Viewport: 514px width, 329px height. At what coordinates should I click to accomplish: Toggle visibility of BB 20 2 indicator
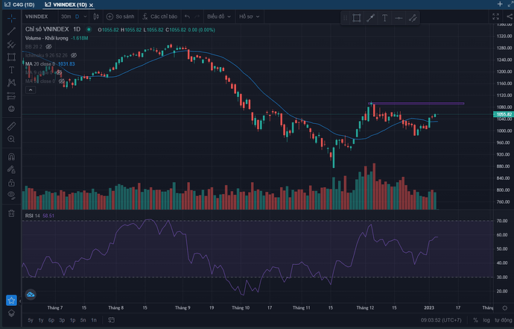(x=49, y=46)
